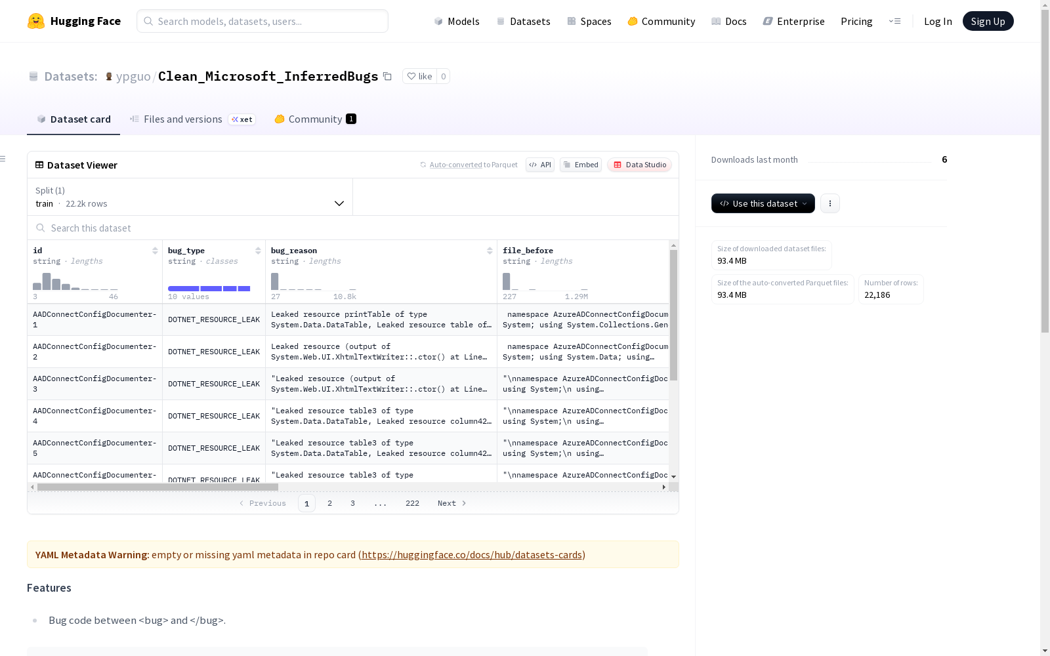This screenshot has height=656, width=1050.
Task: Click the table horizontal scrollbar thumb
Action: click(x=157, y=487)
